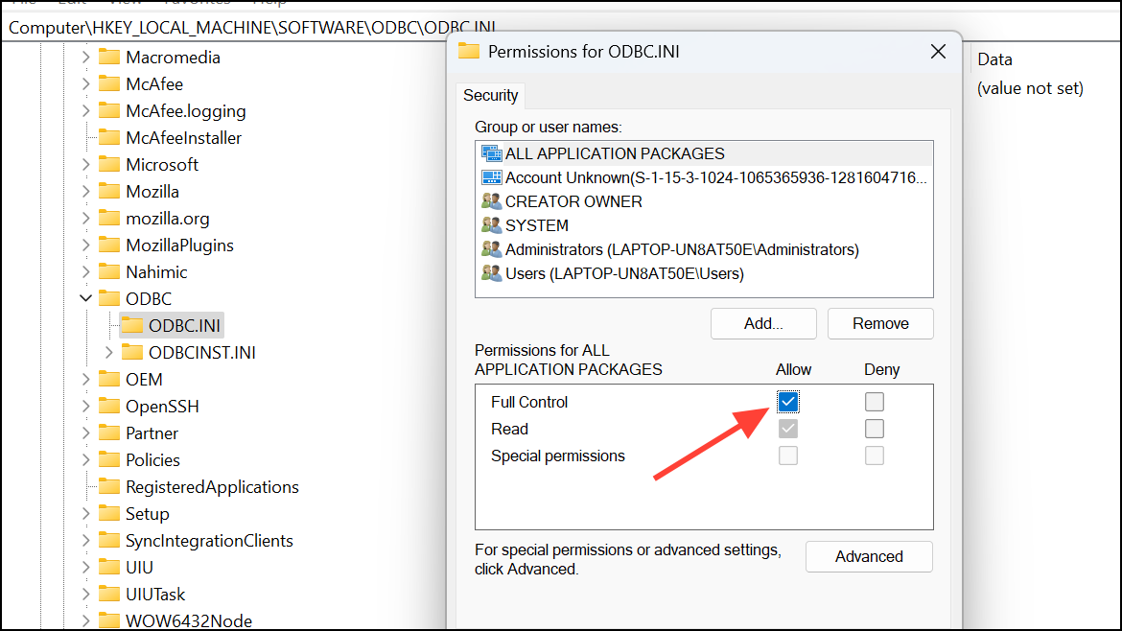Click the Add button to add users
This screenshot has height=631, width=1122.
pos(762,323)
